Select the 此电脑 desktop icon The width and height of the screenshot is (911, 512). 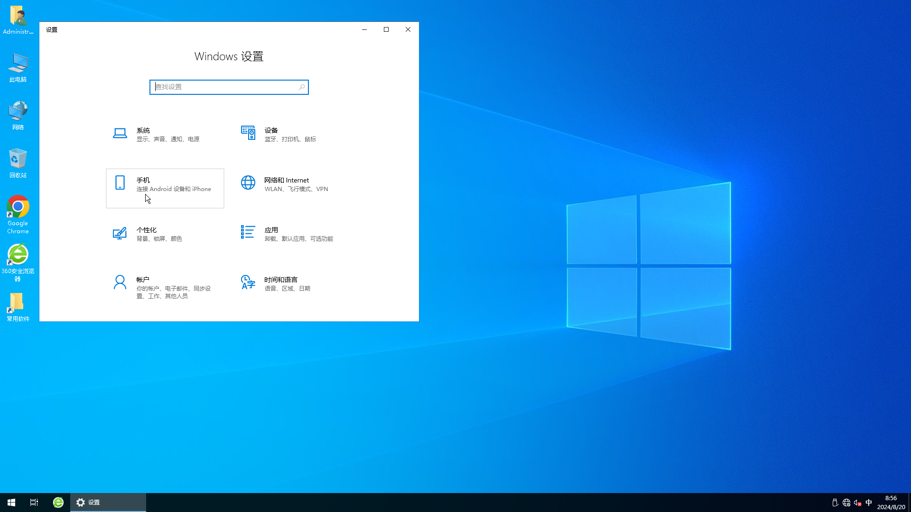point(18,68)
